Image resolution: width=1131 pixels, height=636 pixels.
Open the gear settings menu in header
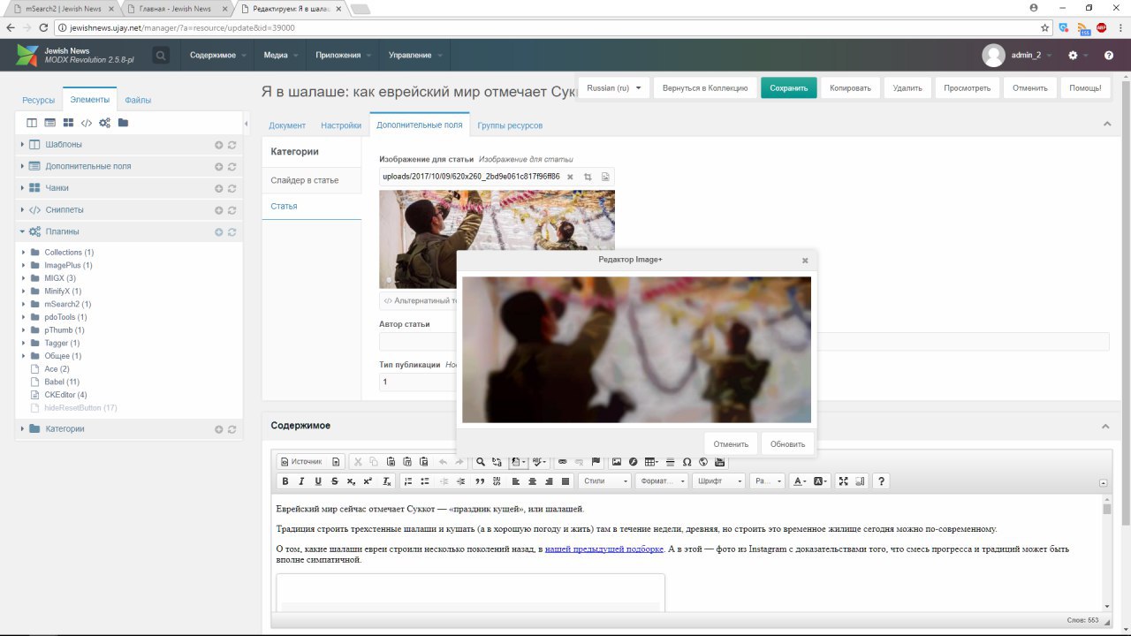click(1073, 55)
